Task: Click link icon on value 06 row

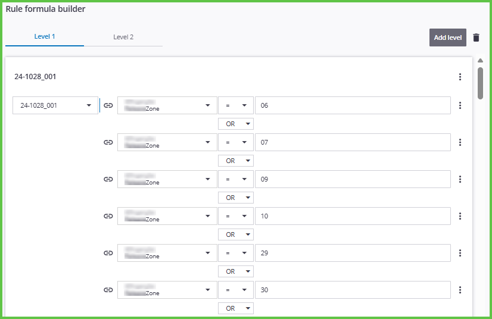Action: tap(108, 105)
